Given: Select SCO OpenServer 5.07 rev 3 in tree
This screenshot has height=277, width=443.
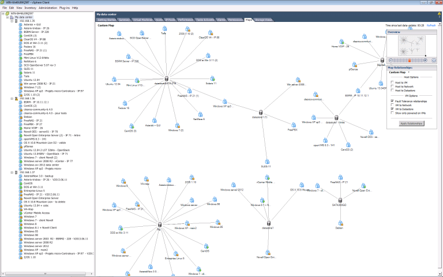Looking at the screenshot, I should (x=40, y=65).
